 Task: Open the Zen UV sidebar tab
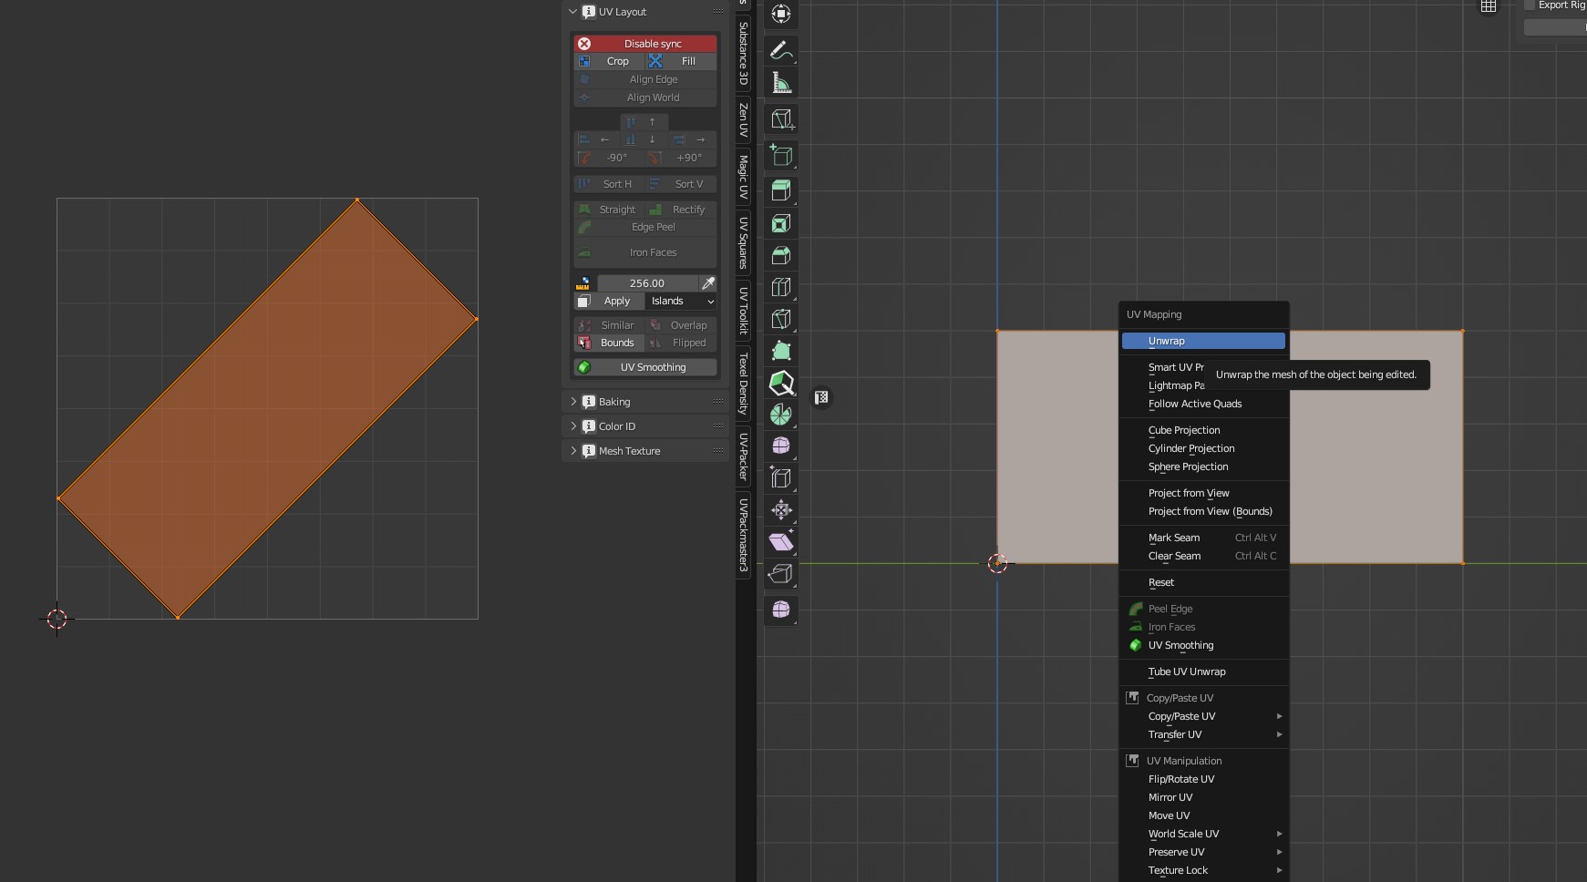(743, 119)
